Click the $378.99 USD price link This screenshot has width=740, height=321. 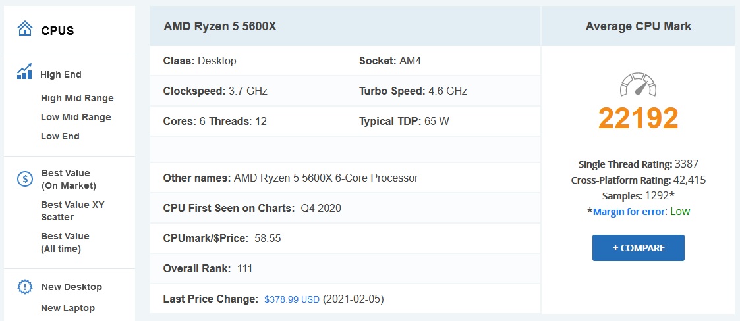(292, 299)
